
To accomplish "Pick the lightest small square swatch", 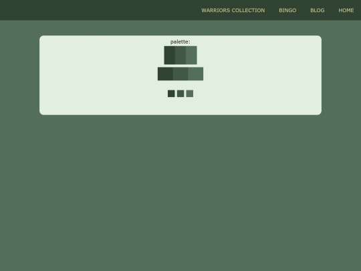I will tap(190, 94).
